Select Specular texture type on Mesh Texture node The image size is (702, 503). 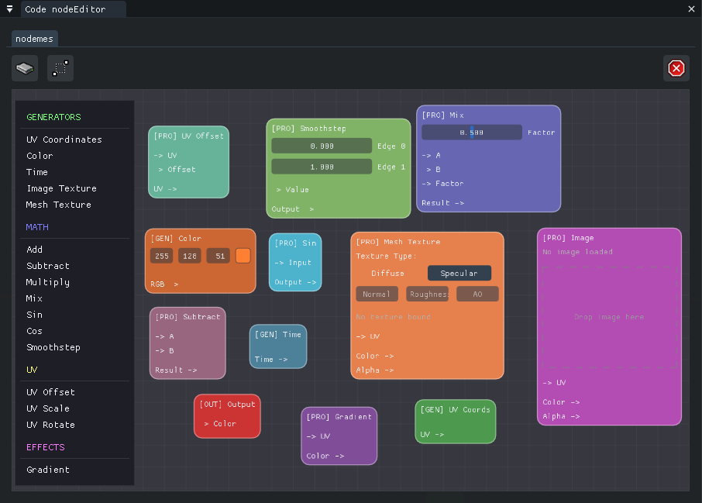tap(459, 273)
